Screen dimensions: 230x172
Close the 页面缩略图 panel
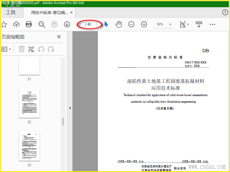point(59,37)
